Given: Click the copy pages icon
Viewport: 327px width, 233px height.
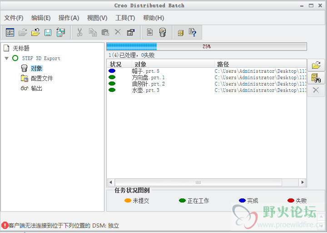Looking at the screenshot, I should (x=93, y=32).
